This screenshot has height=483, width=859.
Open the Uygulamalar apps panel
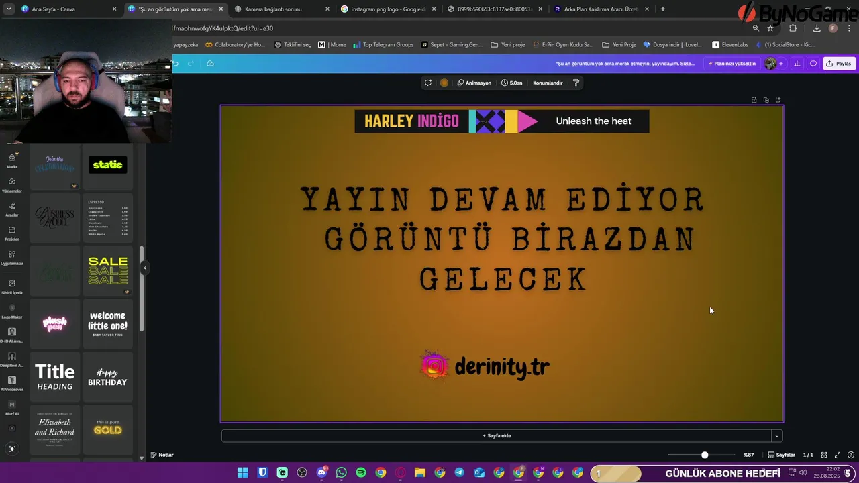point(12,258)
